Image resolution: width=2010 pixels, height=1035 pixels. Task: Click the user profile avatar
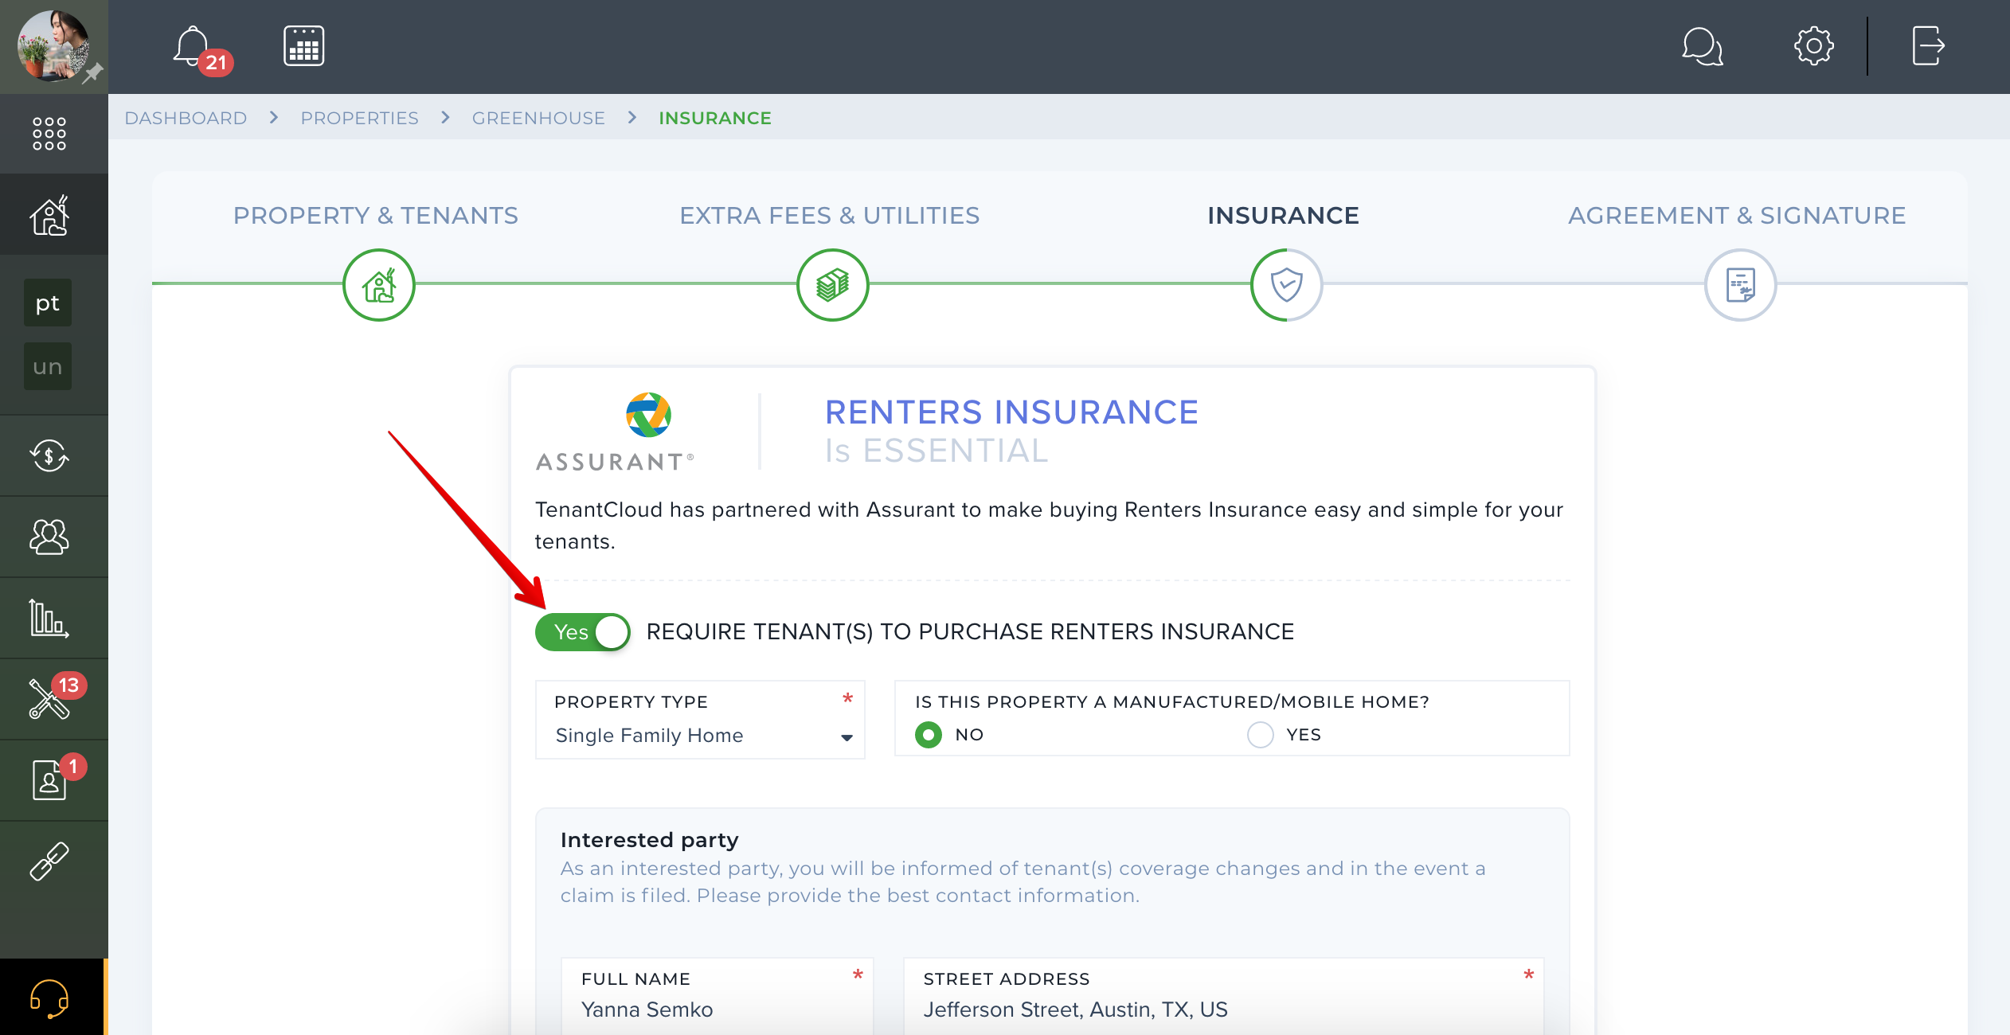(53, 45)
